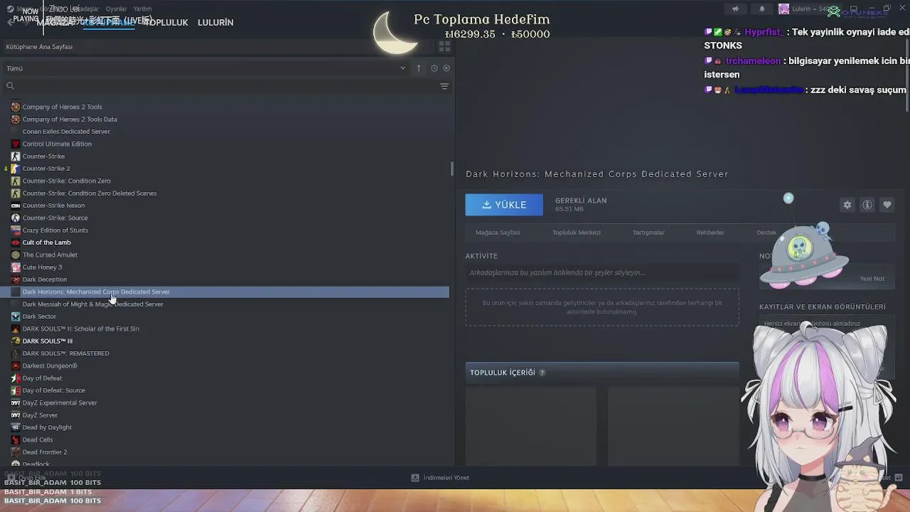910x512 pixels.
Task: Click the Dead Cells game icon
Action: 16,439
